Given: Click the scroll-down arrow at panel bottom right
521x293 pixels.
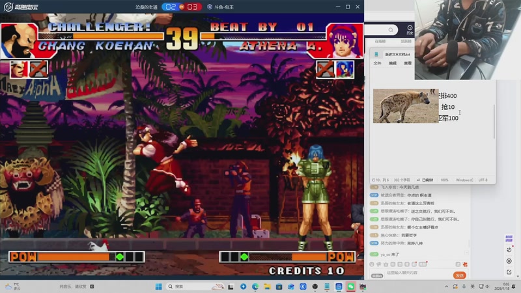Looking at the screenshot, I should pos(518,276).
